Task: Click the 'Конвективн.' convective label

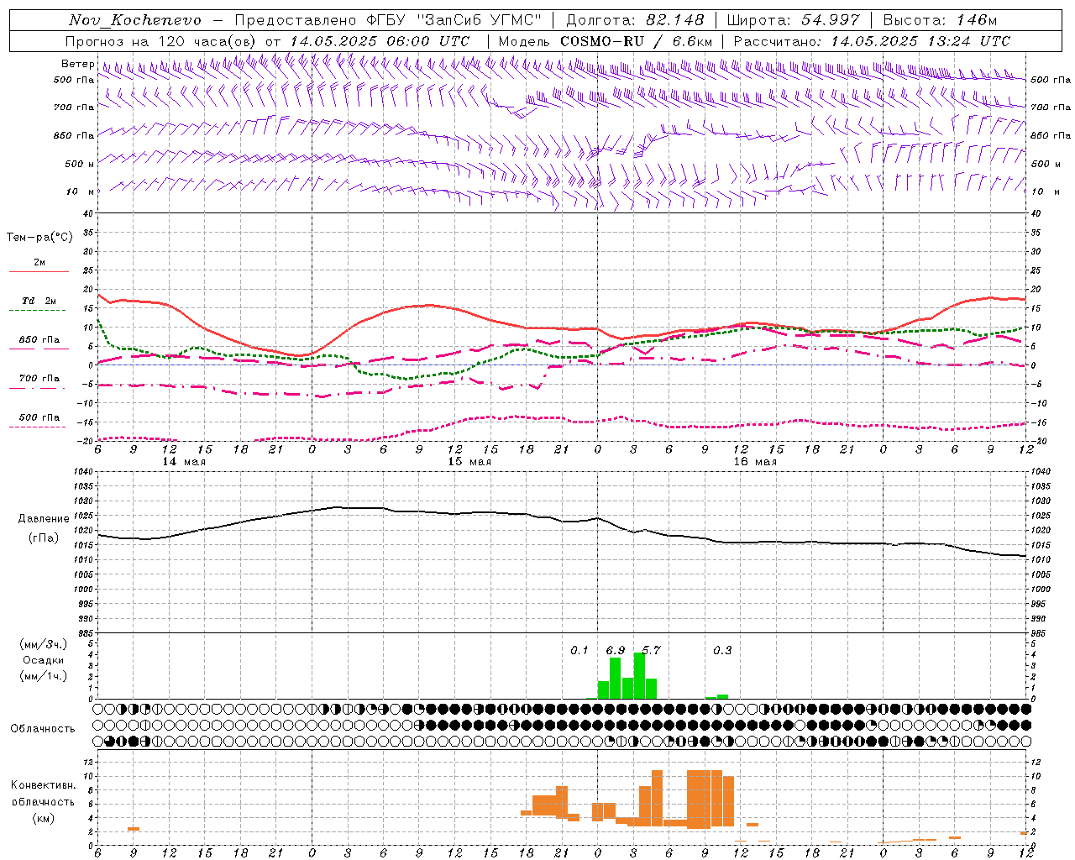Action: 44,785
